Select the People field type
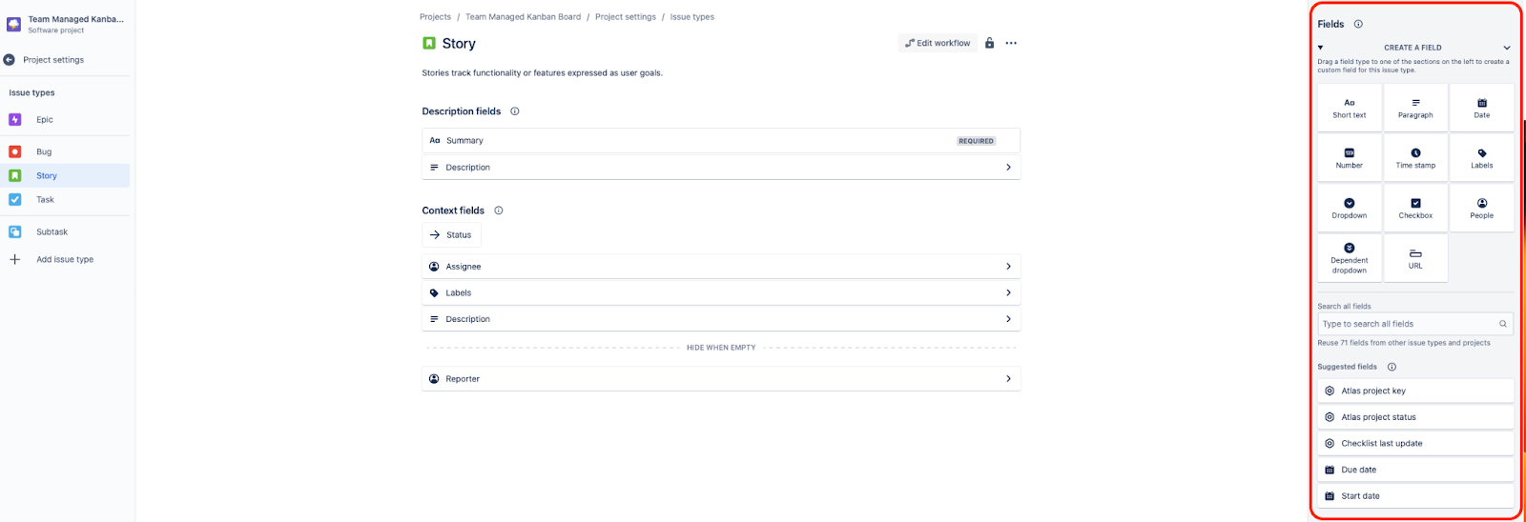The height and width of the screenshot is (522, 1526). pyautogui.click(x=1481, y=209)
